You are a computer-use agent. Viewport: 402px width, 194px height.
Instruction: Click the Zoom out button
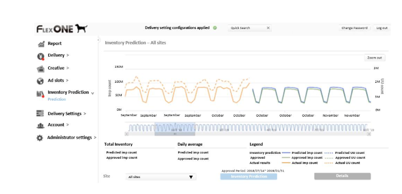374,58
